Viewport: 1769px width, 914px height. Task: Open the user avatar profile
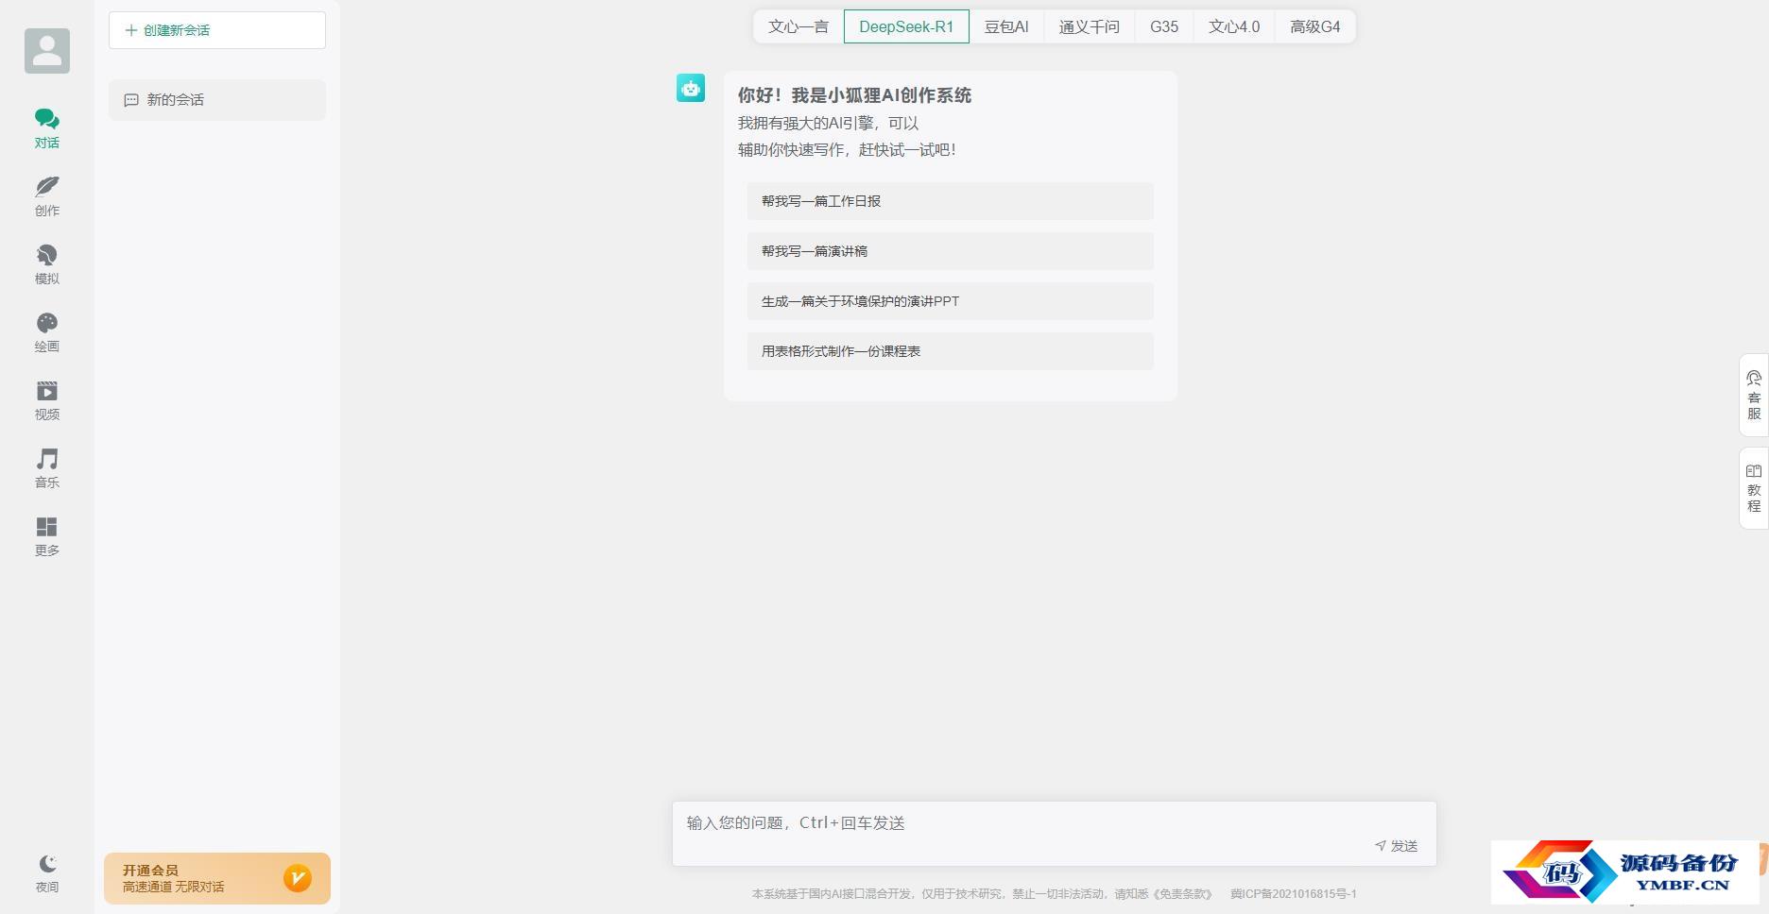tap(47, 51)
